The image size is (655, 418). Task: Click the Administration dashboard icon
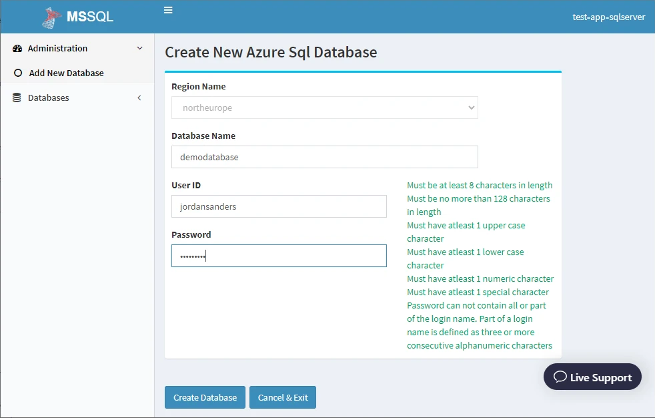(17, 49)
